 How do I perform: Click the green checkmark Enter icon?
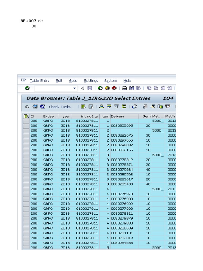pos(27,88)
